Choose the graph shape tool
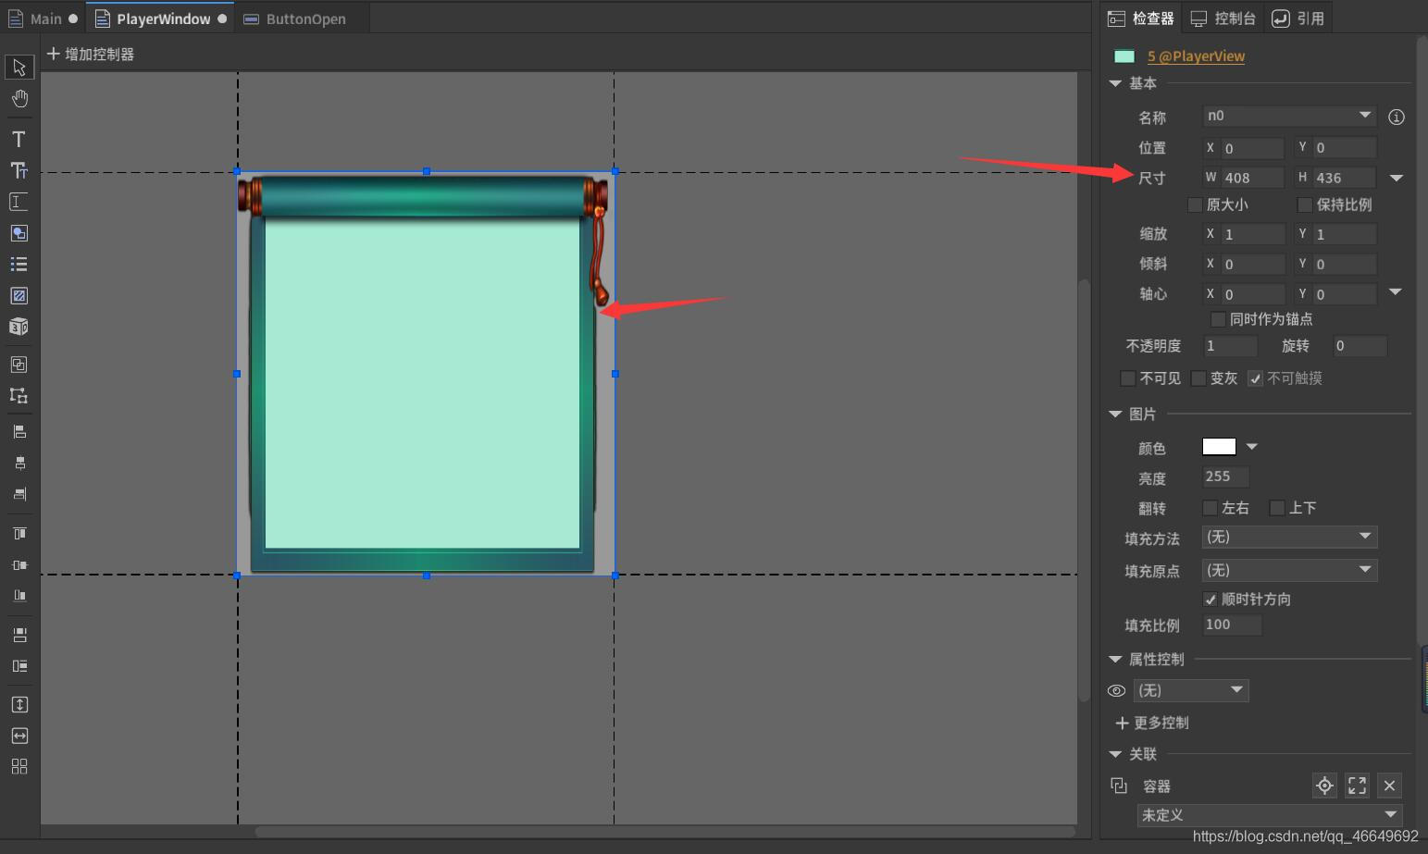The image size is (1428, 854). [x=19, y=233]
